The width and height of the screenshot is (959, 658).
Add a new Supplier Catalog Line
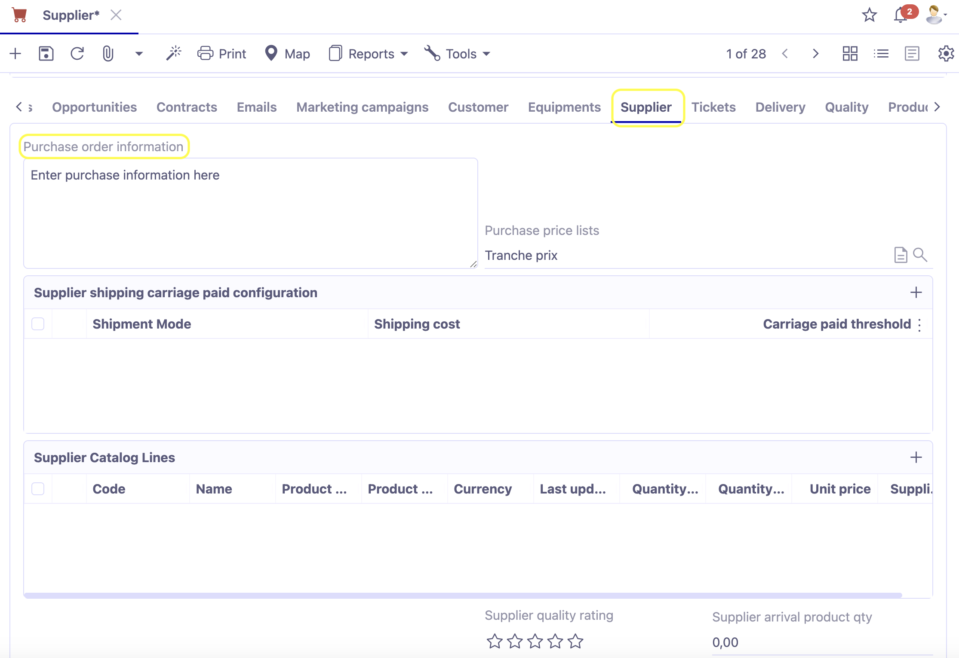tap(916, 457)
